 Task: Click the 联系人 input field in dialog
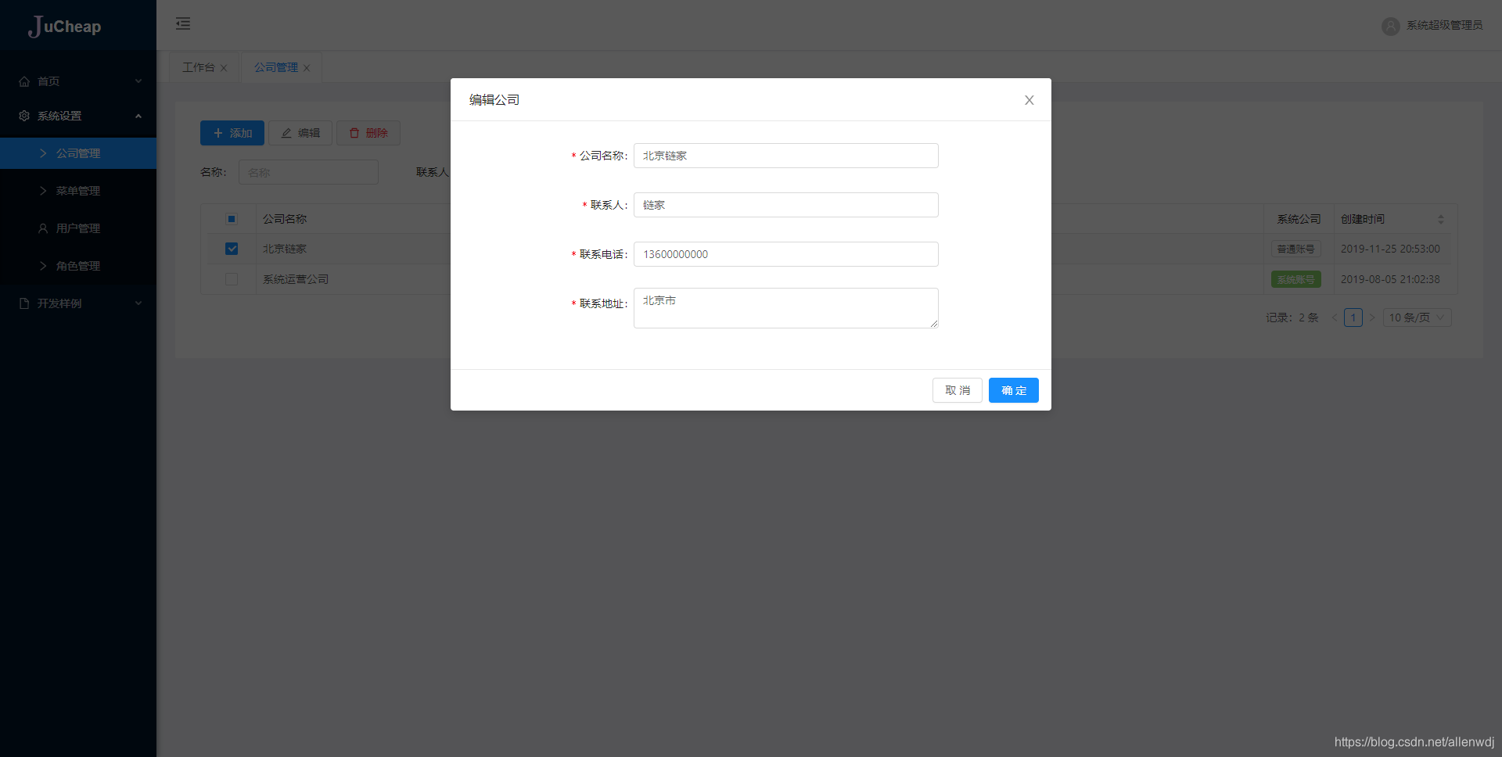click(786, 205)
